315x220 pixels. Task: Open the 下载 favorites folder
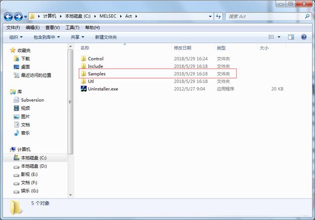(25, 58)
